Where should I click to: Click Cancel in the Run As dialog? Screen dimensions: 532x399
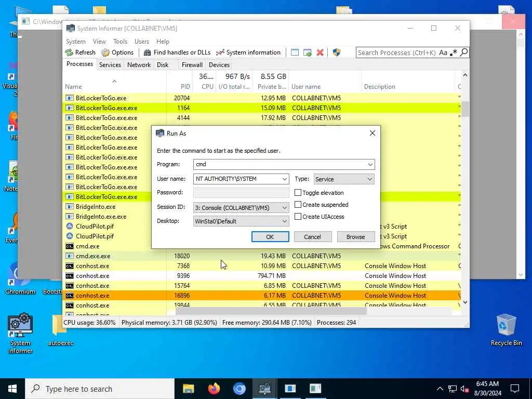(x=312, y=237)
